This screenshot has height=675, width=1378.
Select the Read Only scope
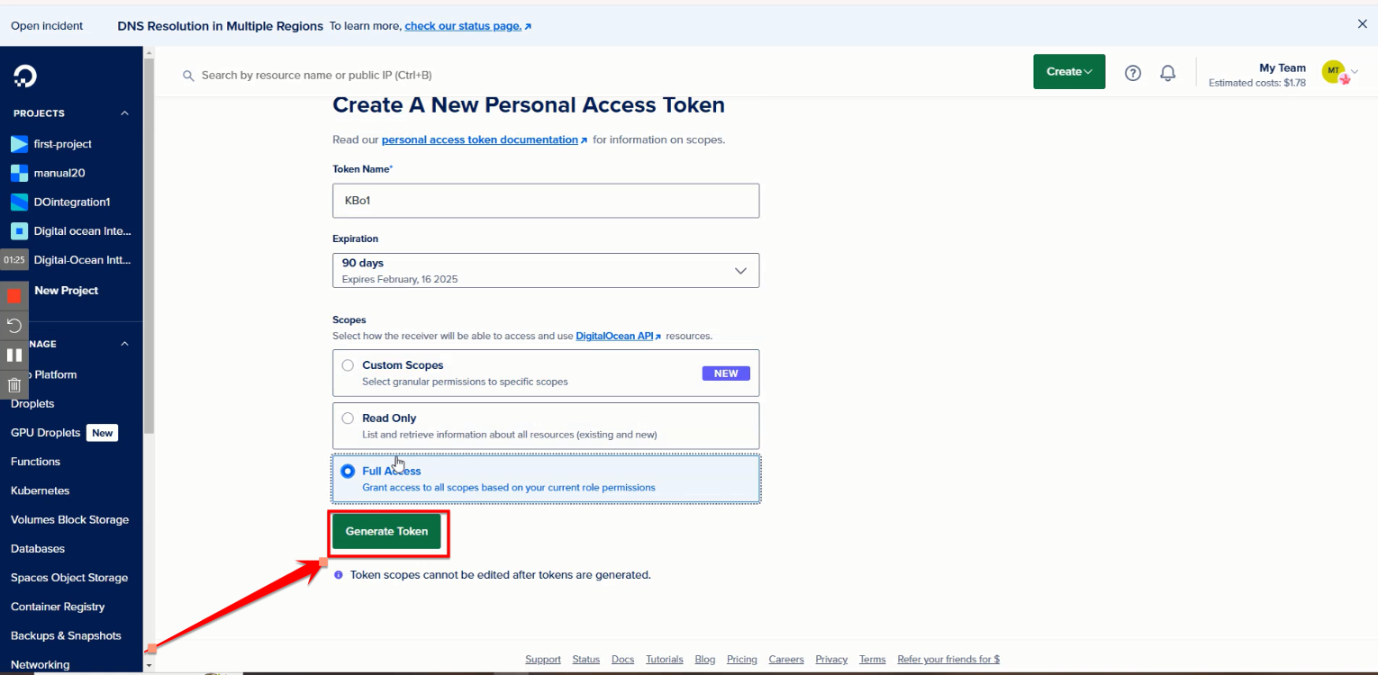pyautogui.click(x=348, y=418)
